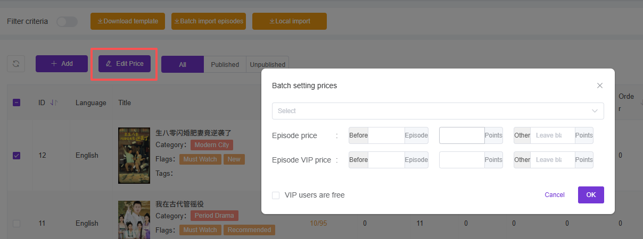Confirm with the OK button
643x239 pixels.
pos(591,195)
